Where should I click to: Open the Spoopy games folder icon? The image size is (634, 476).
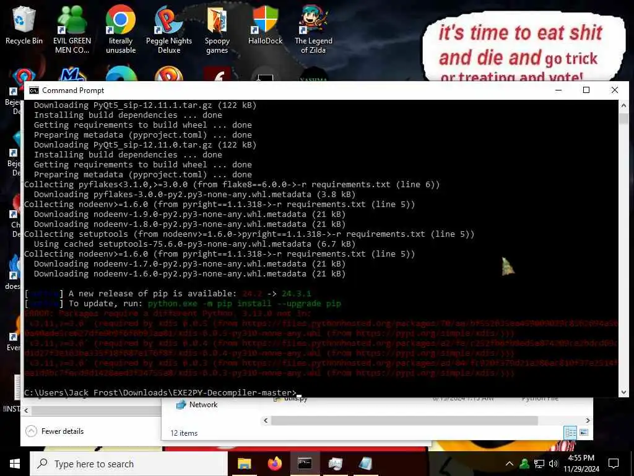(217, 30)
